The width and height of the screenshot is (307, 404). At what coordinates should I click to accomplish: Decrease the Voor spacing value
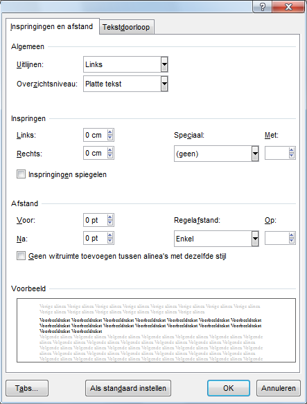(110, 223)
